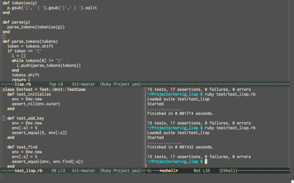Click 'Finished in 0.001714 seconds.' in eshell
This screenshot has height=183, width=294.
(181, 113)
